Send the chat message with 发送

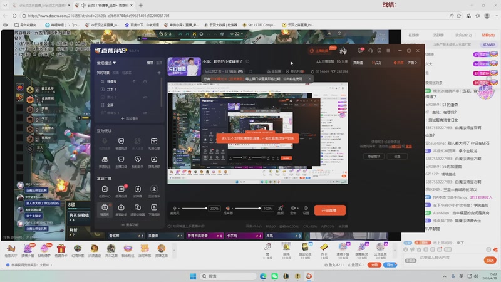click(x=490, y=260)
